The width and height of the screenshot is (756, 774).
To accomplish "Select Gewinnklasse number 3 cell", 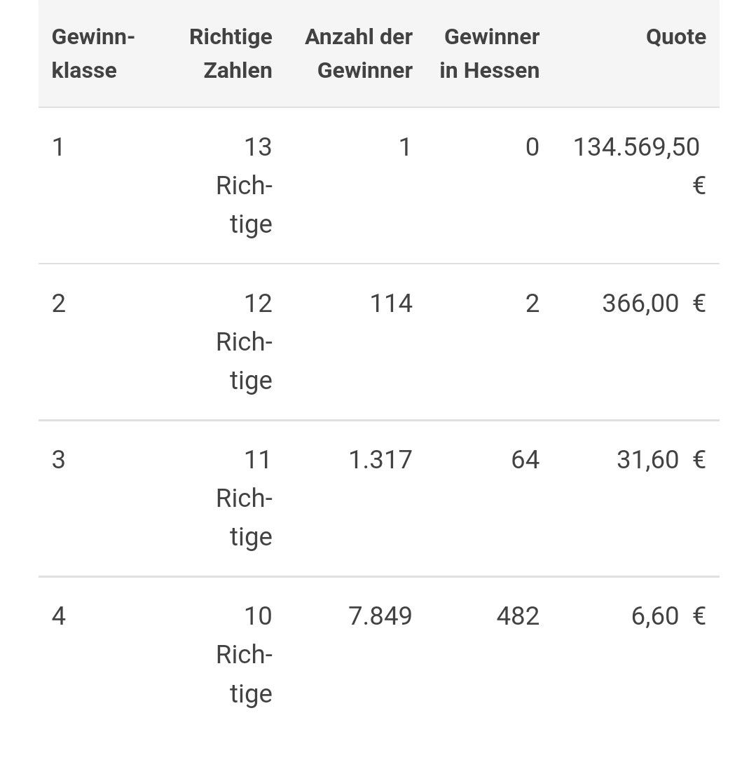I will tap(59, 460).
